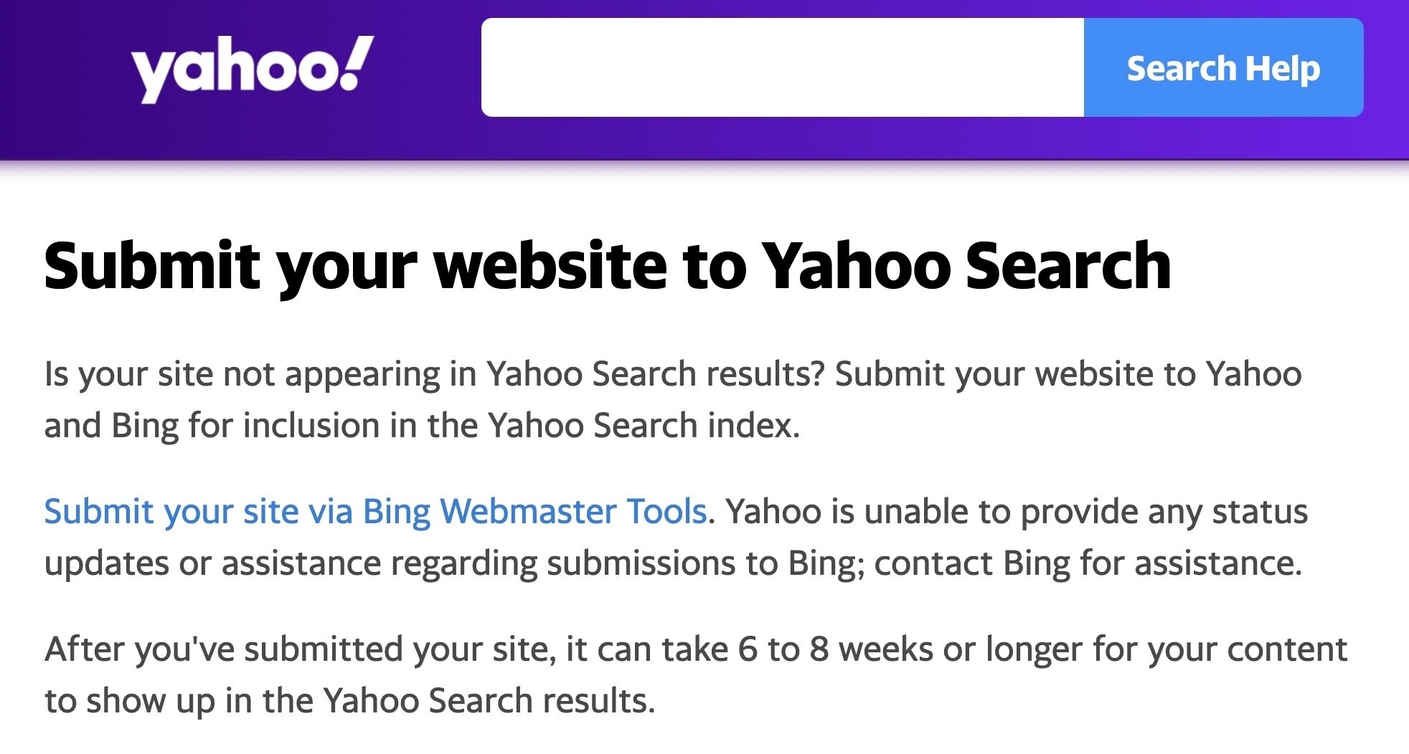Open Yahoo homepage via the header logo
Viewport: 1409px width, 754px height.
pos(253,68)
